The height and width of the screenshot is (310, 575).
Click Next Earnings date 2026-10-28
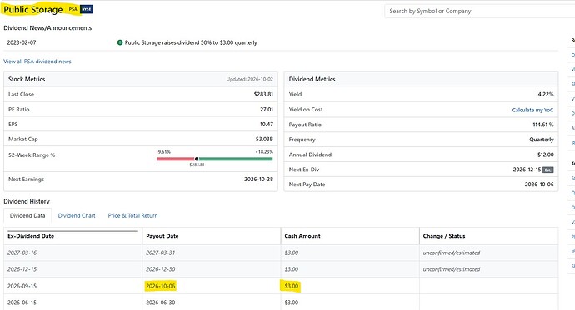coord(258,180)
